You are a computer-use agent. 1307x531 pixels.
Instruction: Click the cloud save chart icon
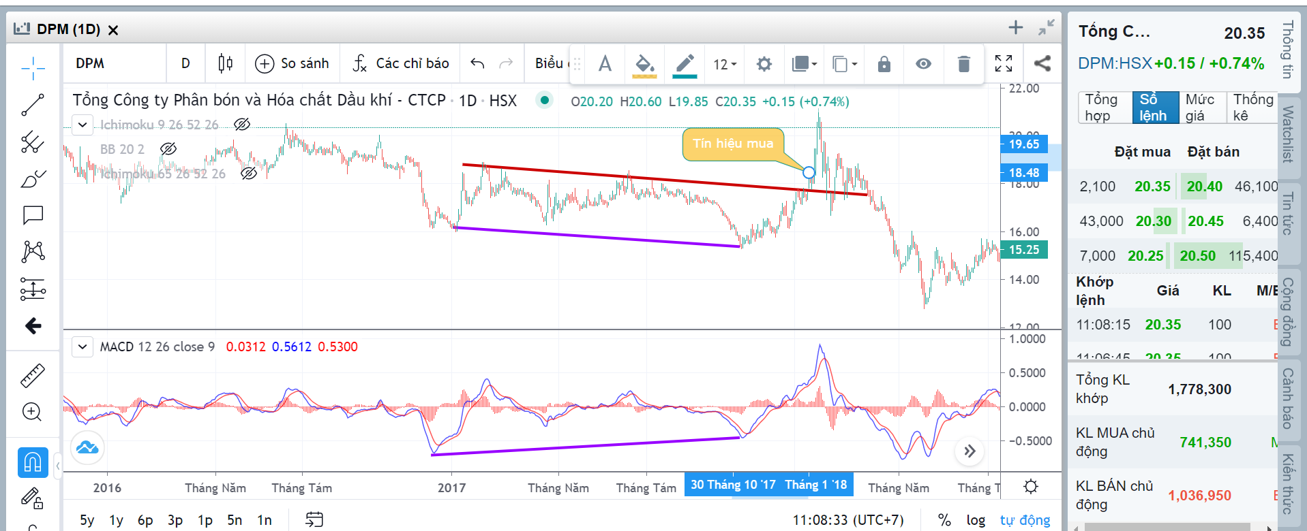point(87,447)
